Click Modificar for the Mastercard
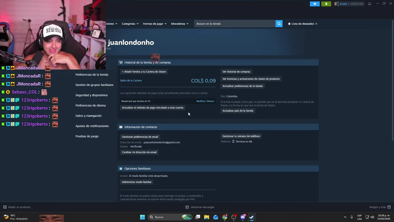The height and width of the screenshot is (222, 394). coord(201,101)
